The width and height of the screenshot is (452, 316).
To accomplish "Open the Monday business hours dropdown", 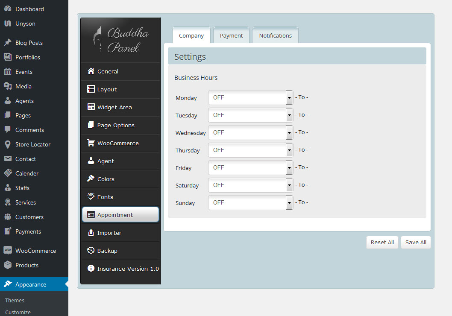I will point(250,98).
